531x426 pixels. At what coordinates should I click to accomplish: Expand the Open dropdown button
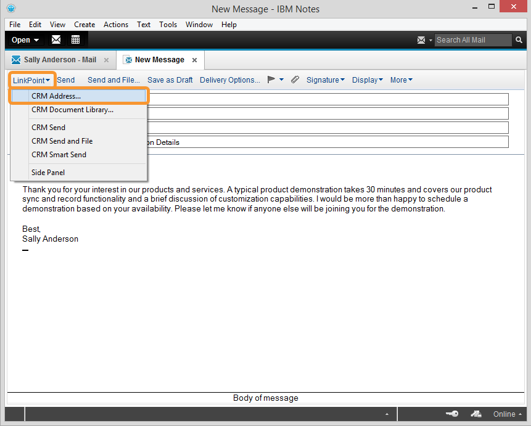tap(25, 40)
